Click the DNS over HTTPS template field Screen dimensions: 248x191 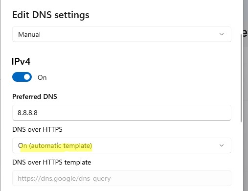[122, 178]
